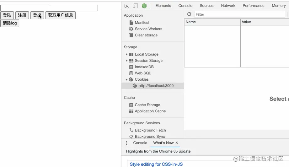The height and width of the screenshot is (167, 289).
Task: Focus the second text input on the page
Action: [x=74, y=8]
